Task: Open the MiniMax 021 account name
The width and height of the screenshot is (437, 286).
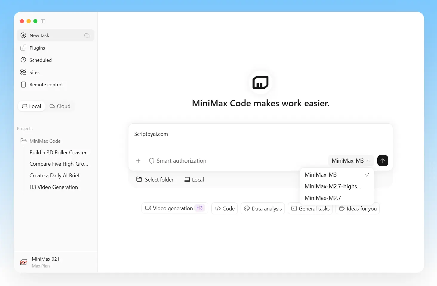Action: (x=45, y=259)
